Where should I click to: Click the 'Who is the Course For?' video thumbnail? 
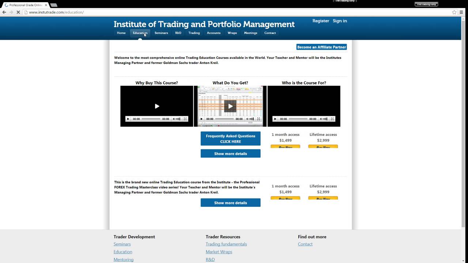tap(304, 106)
